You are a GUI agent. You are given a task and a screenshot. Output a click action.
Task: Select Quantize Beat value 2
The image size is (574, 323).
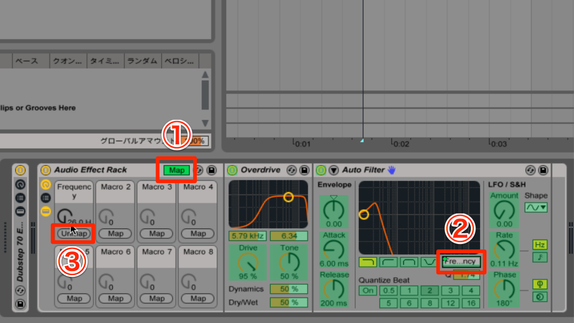pos(430,290)
